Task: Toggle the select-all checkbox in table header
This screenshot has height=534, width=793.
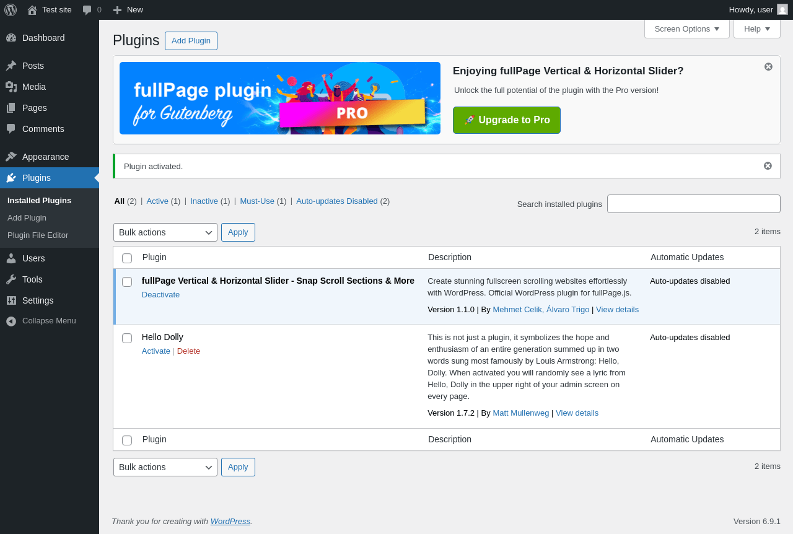Action: coord(127,258)
